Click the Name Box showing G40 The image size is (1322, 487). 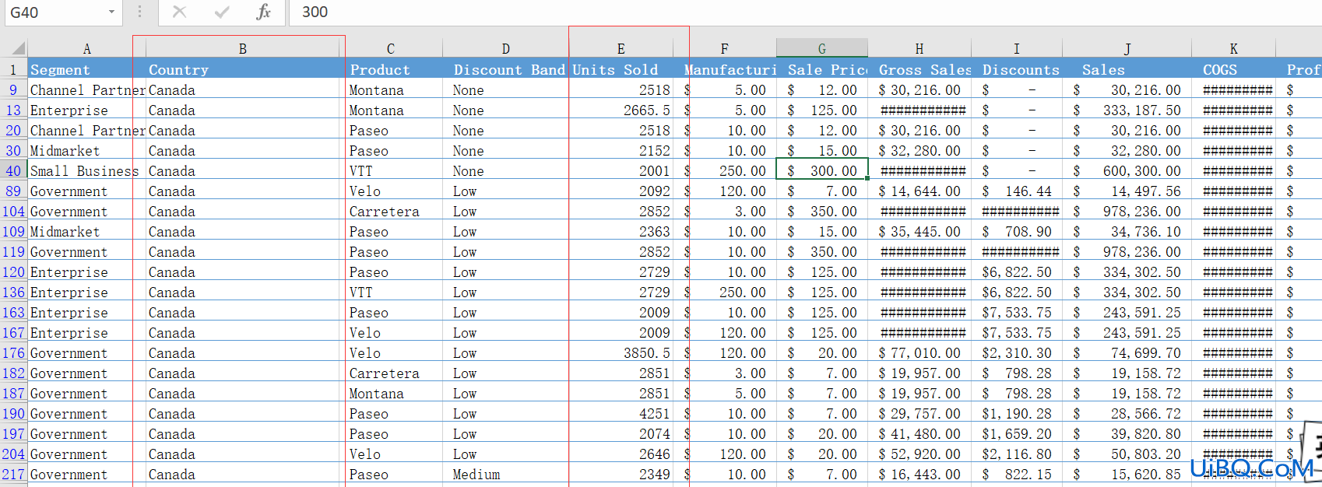(x=54, y=12)
